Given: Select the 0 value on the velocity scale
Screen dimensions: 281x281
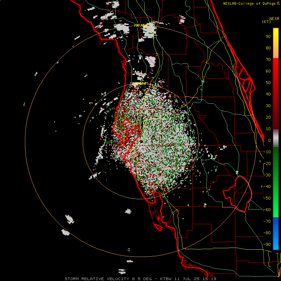Looking at the screenshot, I should pos(269,140).
